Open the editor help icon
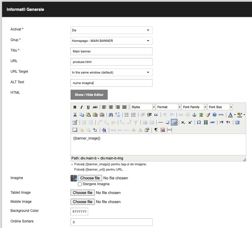The image size is (252, 228). tap(215, 115)
